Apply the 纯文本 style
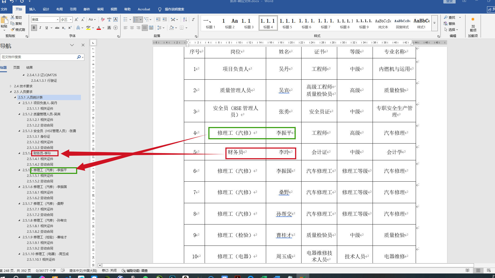Viewport: 495px width, 278px height. point(383,23)
